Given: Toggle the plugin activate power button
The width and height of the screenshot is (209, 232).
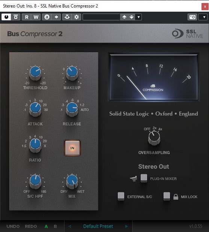Looking at the screenshot, I should pos(6,17).
